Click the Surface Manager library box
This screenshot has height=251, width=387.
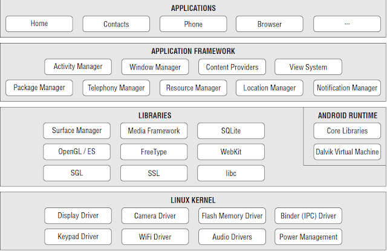[x=77, y=131]
